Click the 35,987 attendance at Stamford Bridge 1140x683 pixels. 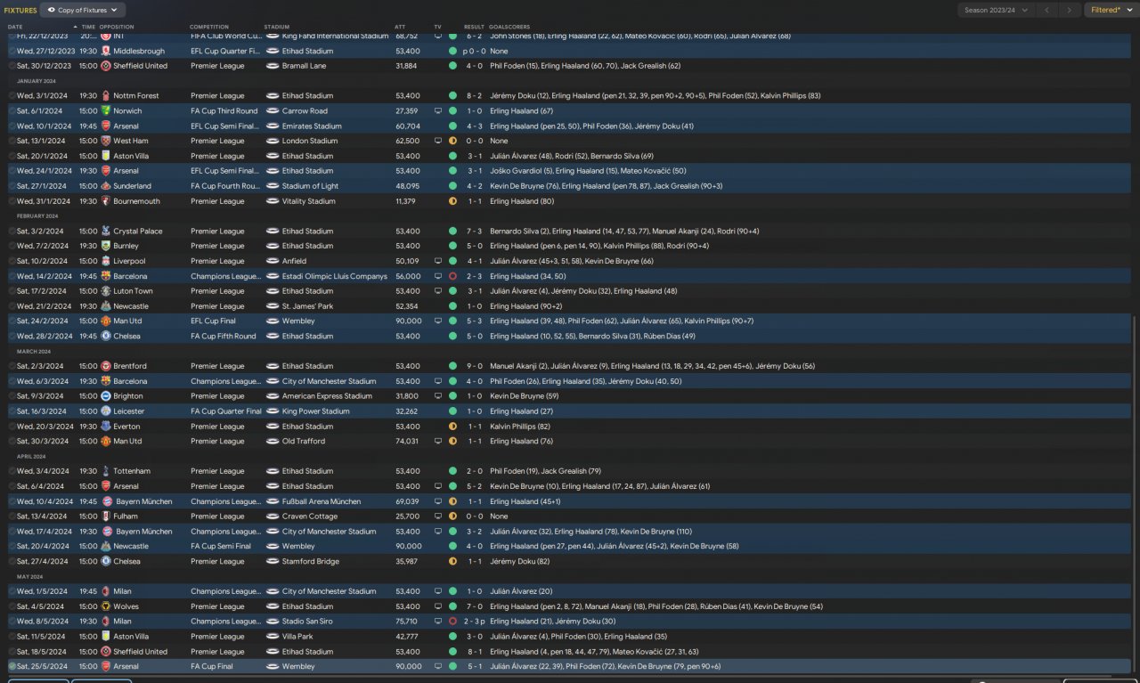407,562
